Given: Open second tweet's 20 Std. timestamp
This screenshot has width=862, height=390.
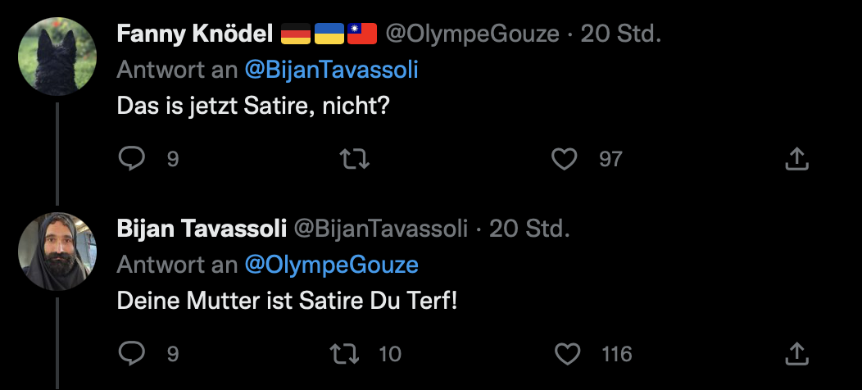Looking at the screenshot, I should coord(529,229).
